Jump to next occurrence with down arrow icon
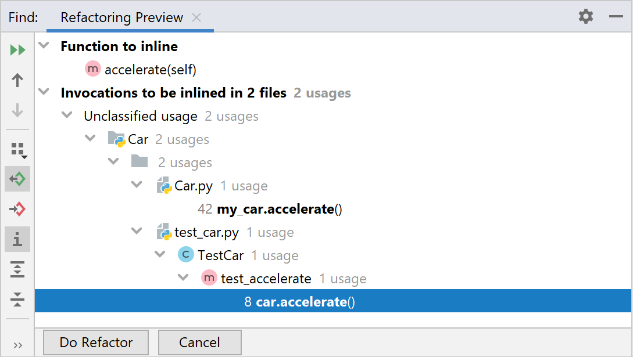The height and width of the screenshot is (357, 633). (x=17, y=110)
